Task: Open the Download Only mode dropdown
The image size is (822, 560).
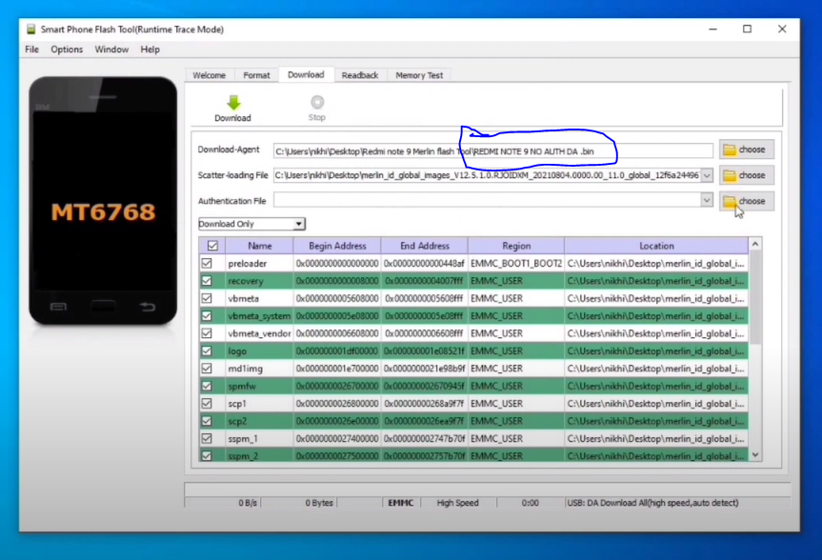Action: [x=251, y=224]
